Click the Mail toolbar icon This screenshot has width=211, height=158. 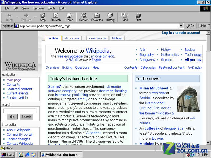click(124, 17)
